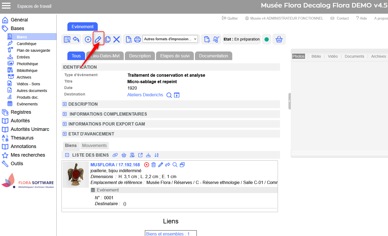Click the magnifier icon beside Ateliers Diederichs
Screen dimensions: 388x236
click(169, 95)
